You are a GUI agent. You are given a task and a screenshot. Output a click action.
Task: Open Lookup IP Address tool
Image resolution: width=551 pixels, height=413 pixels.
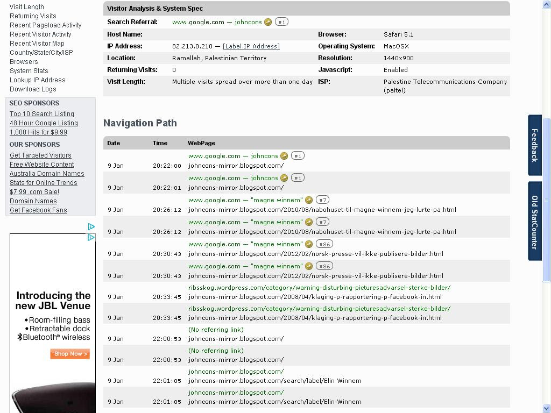38,80
